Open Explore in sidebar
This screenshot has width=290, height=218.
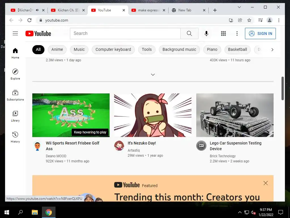click(x=15, y=74)
